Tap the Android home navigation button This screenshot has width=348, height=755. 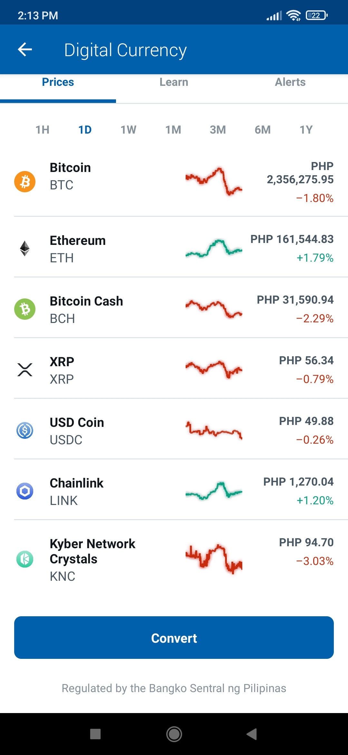(x=174, y=734)
